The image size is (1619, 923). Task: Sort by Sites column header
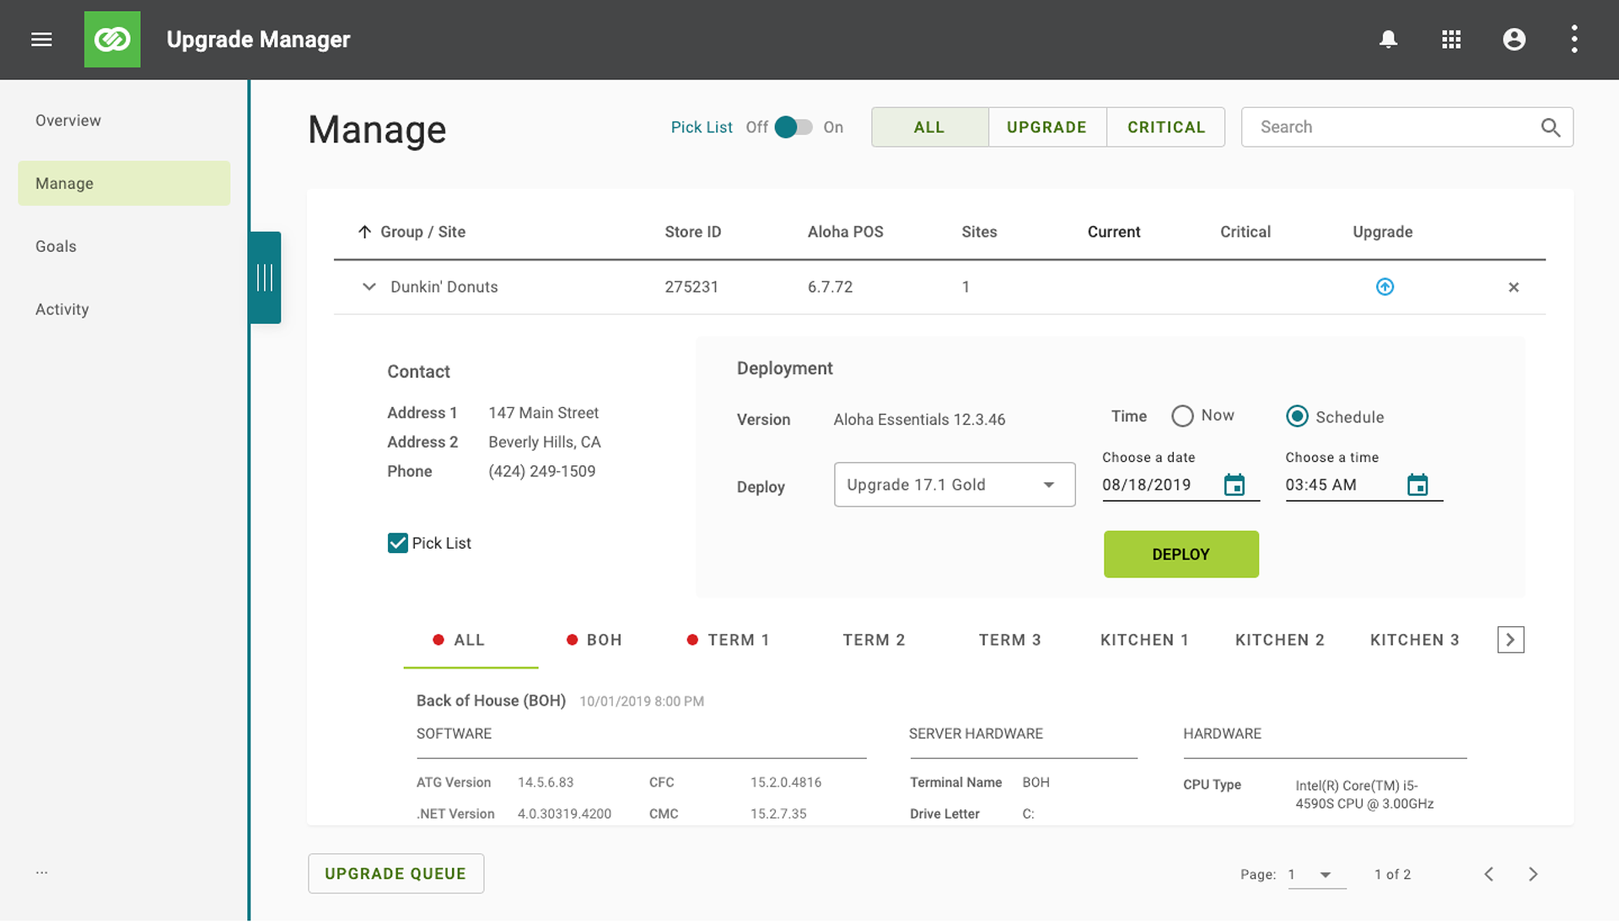[x=979, y=232]
